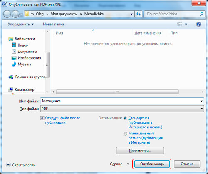Click the search magnifier icon
208x174 pixels.
tap(201, 14)
